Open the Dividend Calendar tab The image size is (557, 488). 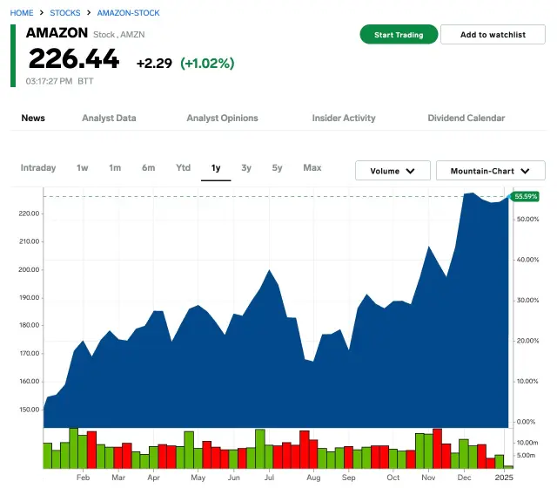(x=466, y=118)
